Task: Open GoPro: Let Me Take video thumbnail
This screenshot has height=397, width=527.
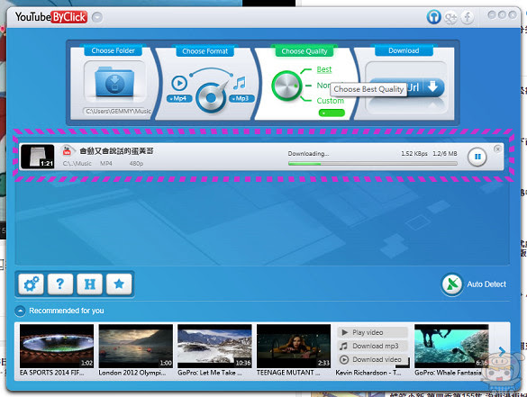Action: (214, 346)
